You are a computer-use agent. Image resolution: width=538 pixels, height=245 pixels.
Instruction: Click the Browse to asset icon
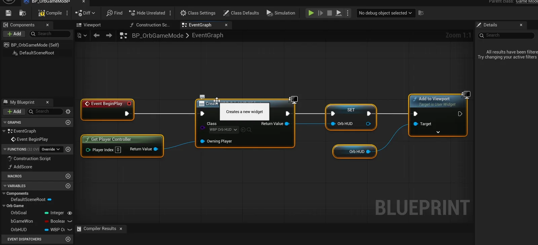[x=23, y=13]
